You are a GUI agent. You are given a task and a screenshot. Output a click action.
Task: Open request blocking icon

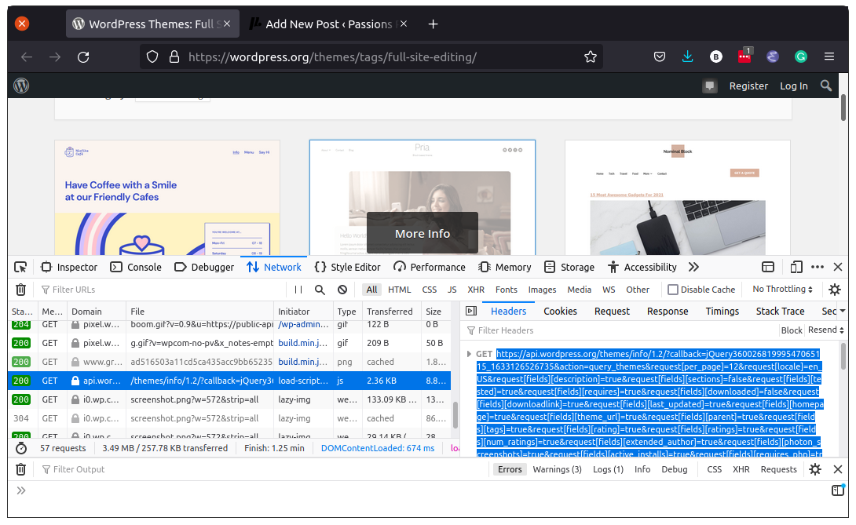[x=342, y=290]
